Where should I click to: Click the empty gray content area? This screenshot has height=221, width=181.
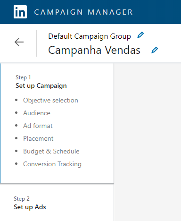[x=148, y=142]
